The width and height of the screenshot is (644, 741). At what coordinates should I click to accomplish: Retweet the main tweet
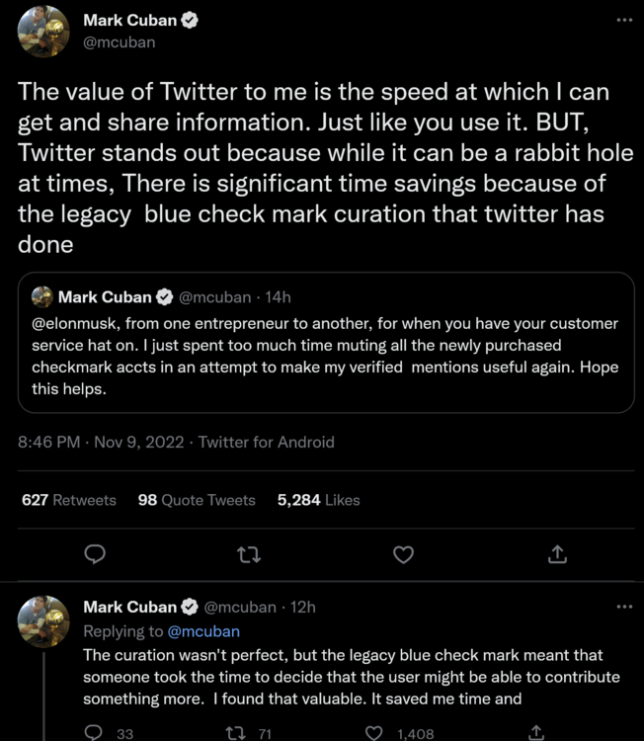click(249, 555)
